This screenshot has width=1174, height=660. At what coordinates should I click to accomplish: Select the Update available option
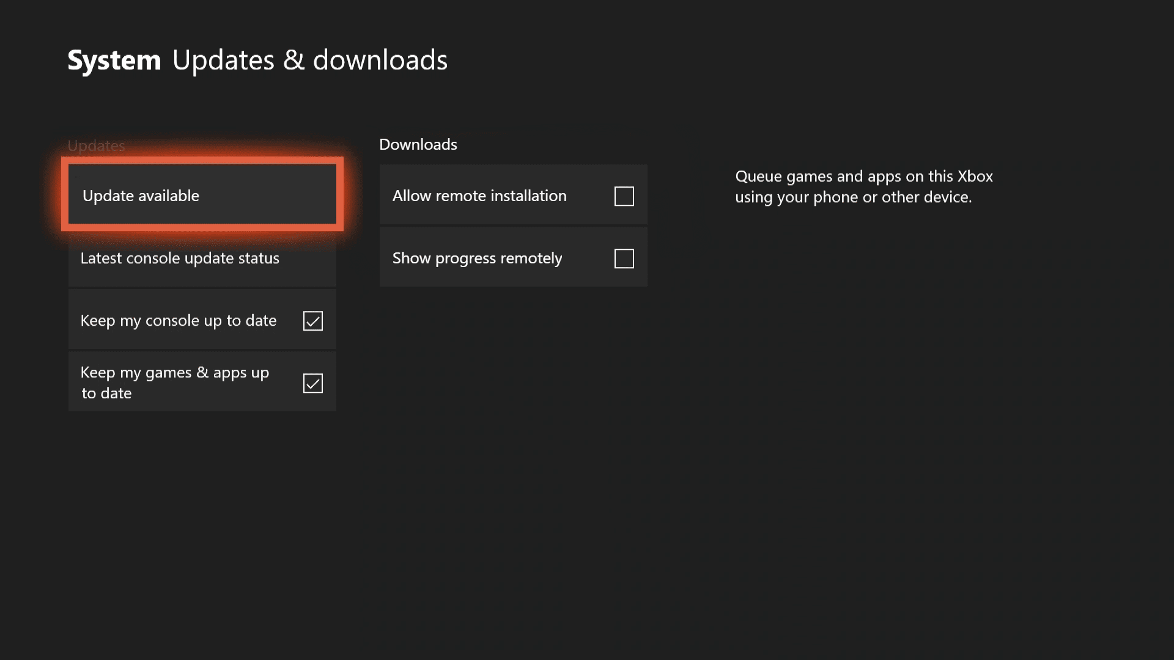(x=202, y=194)
